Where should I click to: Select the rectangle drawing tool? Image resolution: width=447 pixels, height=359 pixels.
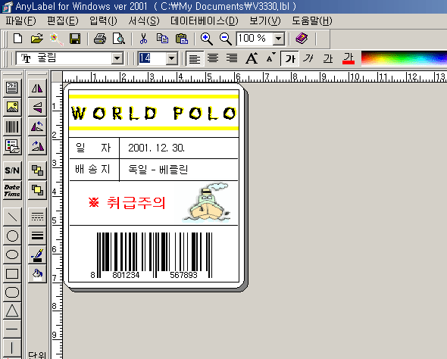coord(12,273)
